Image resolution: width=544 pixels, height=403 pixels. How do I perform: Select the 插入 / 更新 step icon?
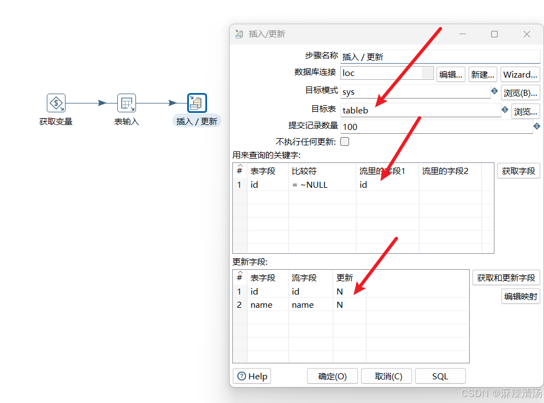[x=197, y=103]
